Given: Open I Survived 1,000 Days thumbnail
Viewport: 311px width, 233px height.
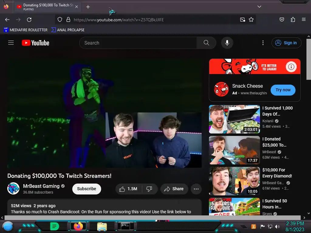Looking at the screenshot, I should tap(234, 119).
